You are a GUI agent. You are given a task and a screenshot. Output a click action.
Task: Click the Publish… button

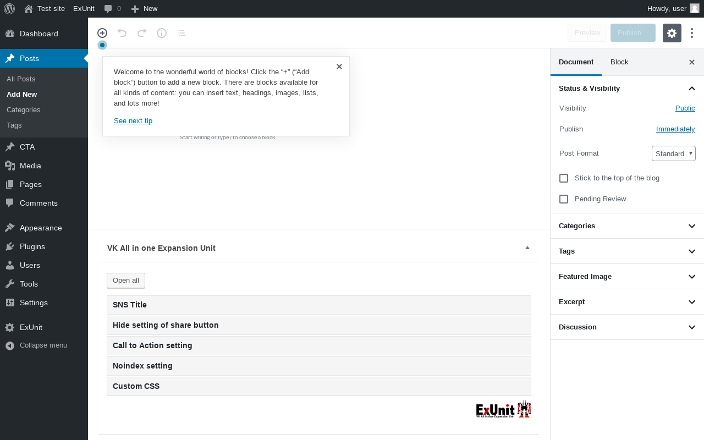pos(633,33)
